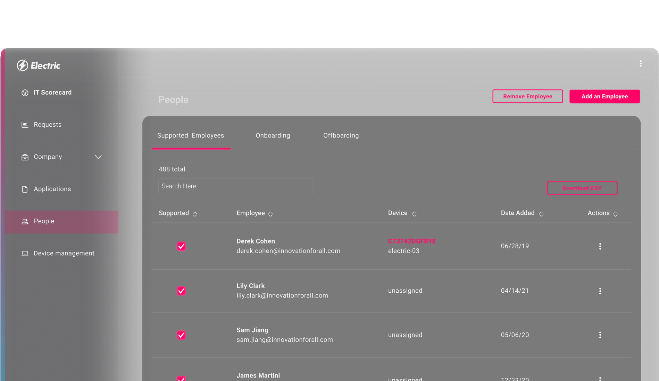Click the Electric lightning bolt logo

coord(23,65)
